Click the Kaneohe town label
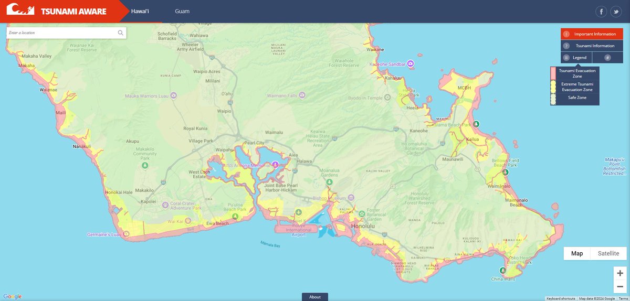Screen dimensions: 630x301 pyautogui.click(x=419, y=130)
